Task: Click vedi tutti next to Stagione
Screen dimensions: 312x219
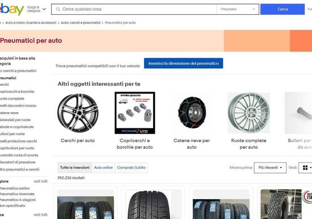Action: pyautogui.click(x=41, y=181)
